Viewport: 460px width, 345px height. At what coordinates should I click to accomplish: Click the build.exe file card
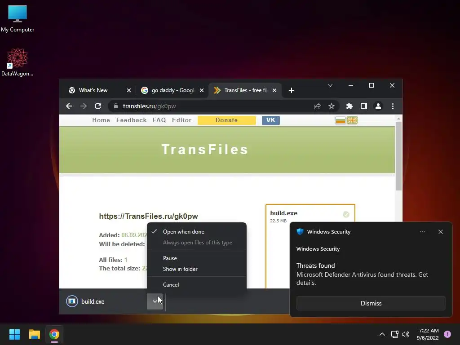[x=310, y=247]
